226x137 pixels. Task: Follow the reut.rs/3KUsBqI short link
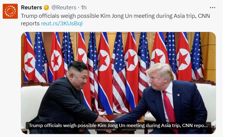pos(62,24)
